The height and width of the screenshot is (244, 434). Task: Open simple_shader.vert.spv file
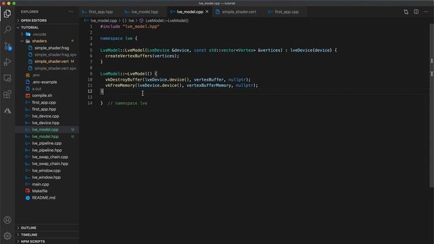55,68
